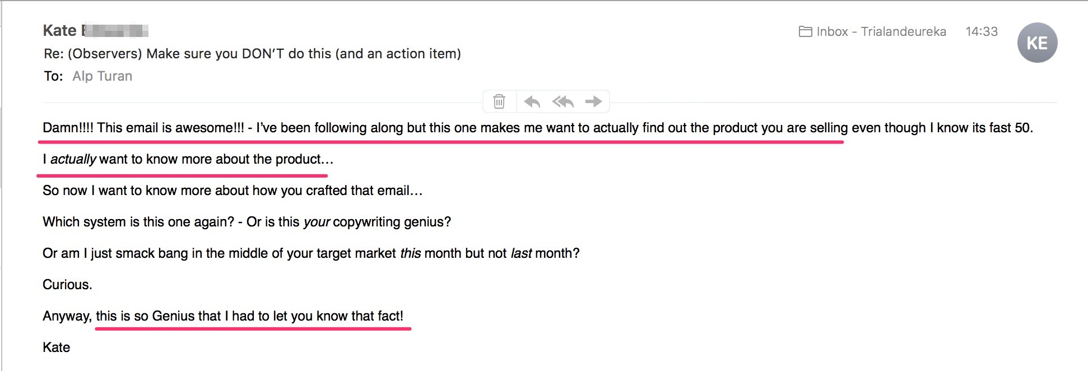Select the Re: (Observers) subject line
Viewport: 1088px width, 371px height.
coord(253,54)
